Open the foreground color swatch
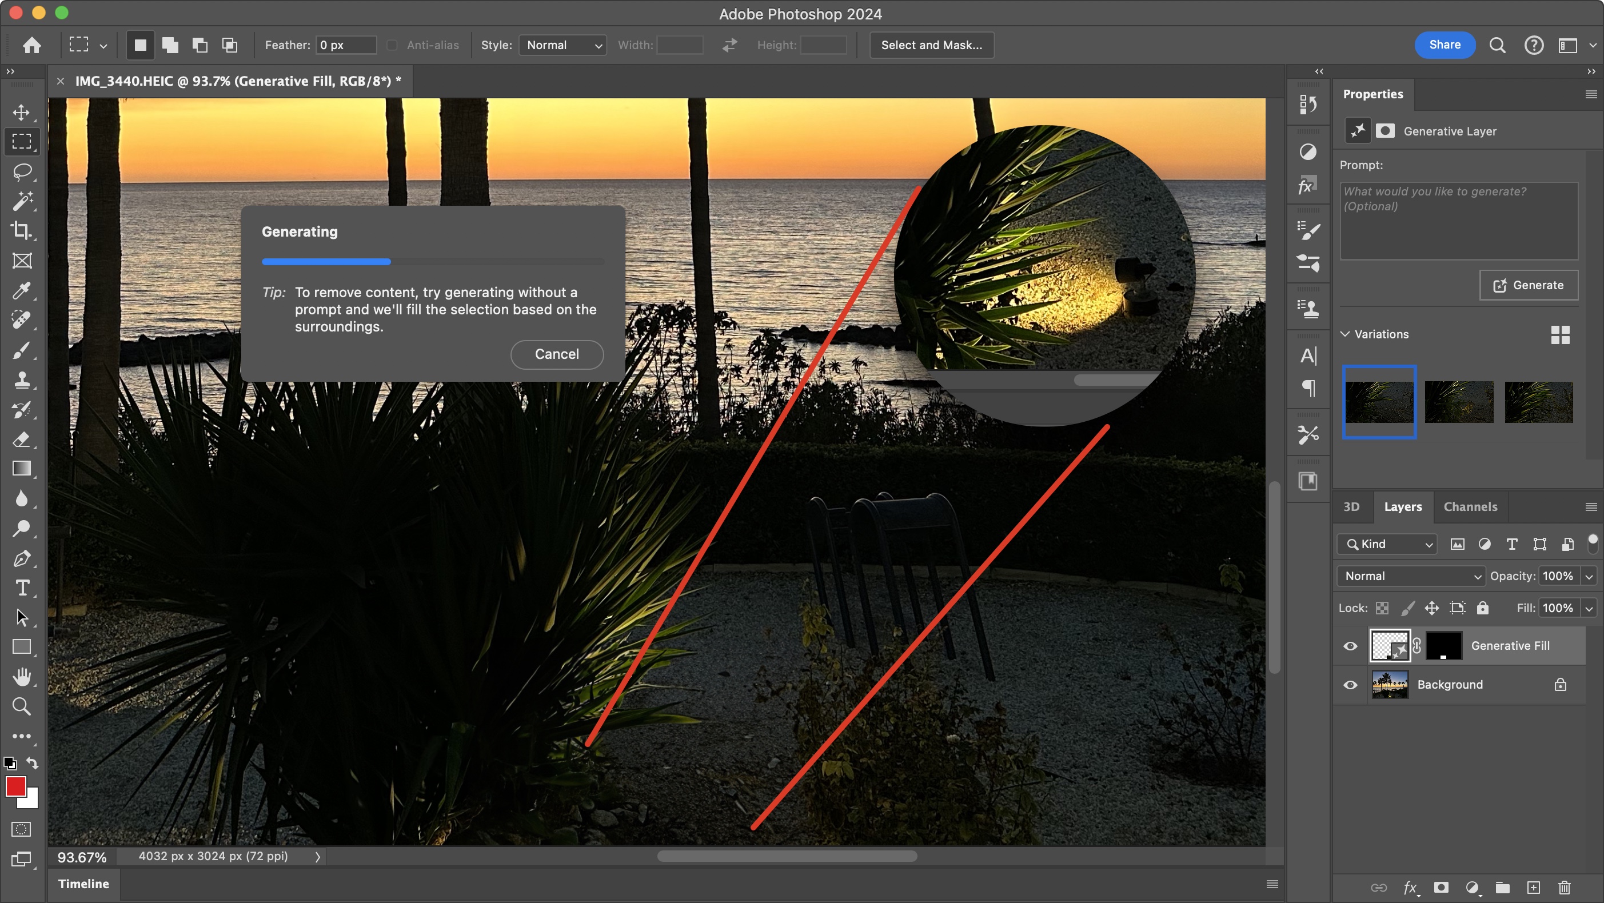1604x903 pixels. (x=16, y=788)
